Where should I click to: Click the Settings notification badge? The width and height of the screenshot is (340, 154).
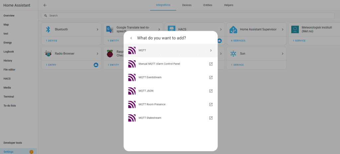[31, 152]
